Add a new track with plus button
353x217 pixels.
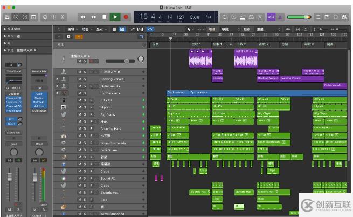[x=59, y=37]
